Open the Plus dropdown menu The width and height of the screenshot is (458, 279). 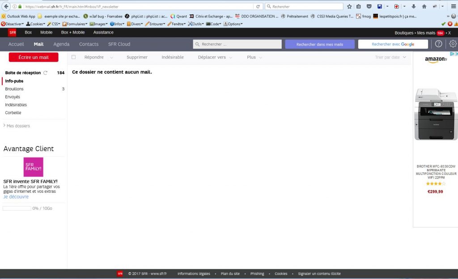pos(254,57)
